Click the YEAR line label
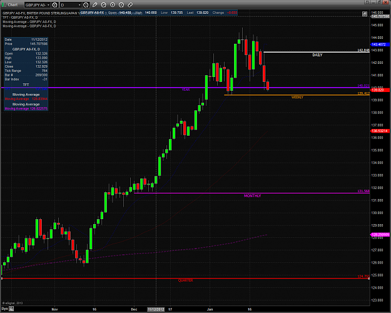Viewport: 391px width, 313px height. pyautogui.click(x=186, y=90)
